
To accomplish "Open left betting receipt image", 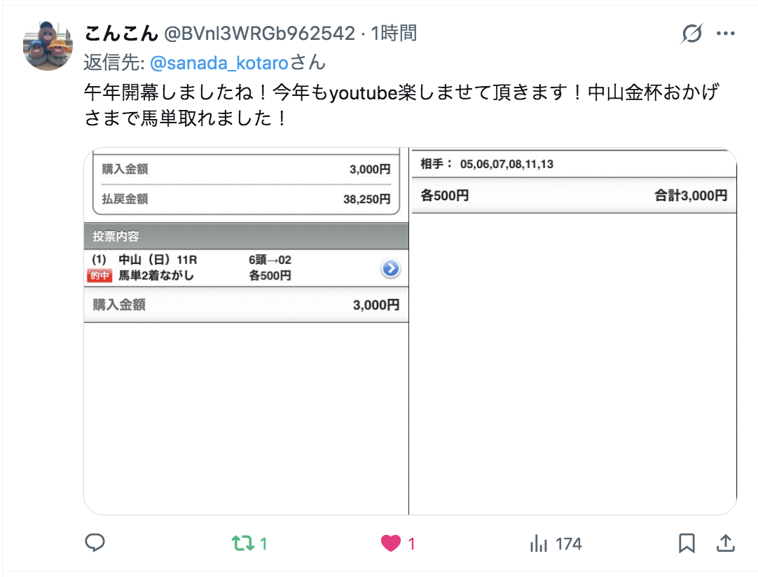I will coord(246,331).
